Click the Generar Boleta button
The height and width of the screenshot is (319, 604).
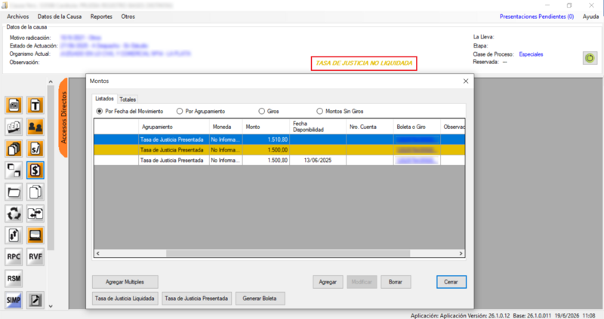click(x=260, y=299)
